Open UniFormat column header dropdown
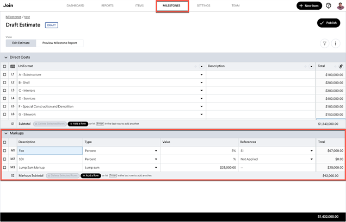This screenshot has width=346, height=222. [x=201, y=66]
